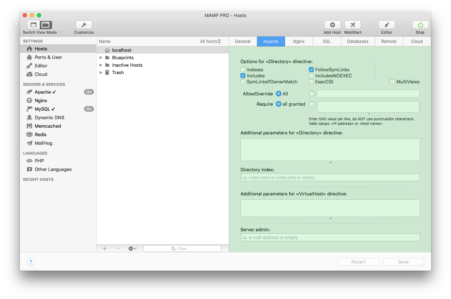The image size is (451, 299).
Task: Select the AllowOverride All radio button
Action: click(278, 94)
